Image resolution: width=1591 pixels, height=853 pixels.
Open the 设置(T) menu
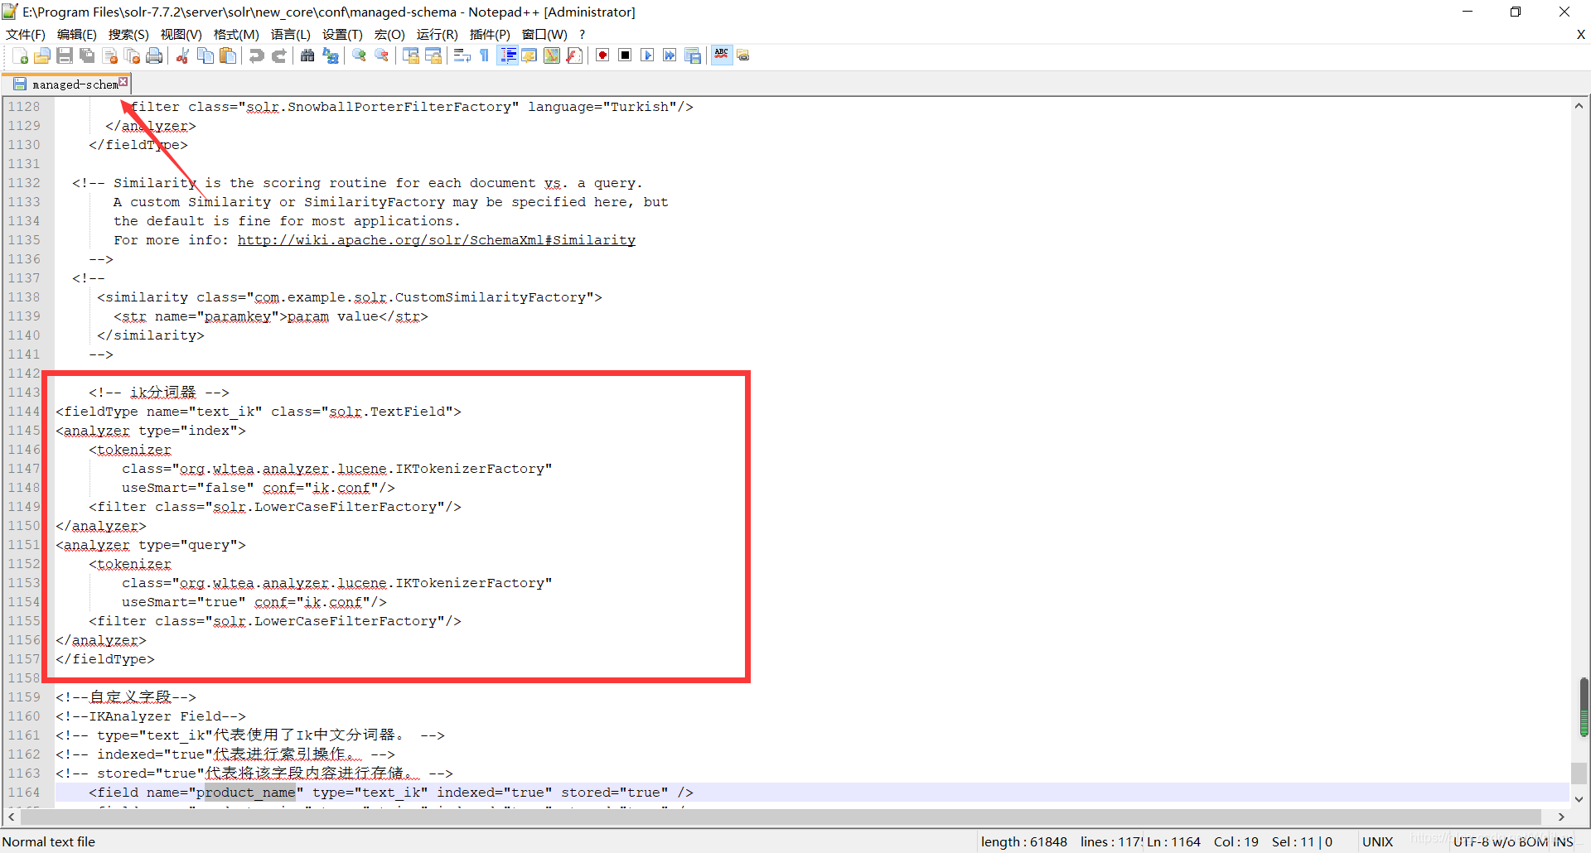342,34
